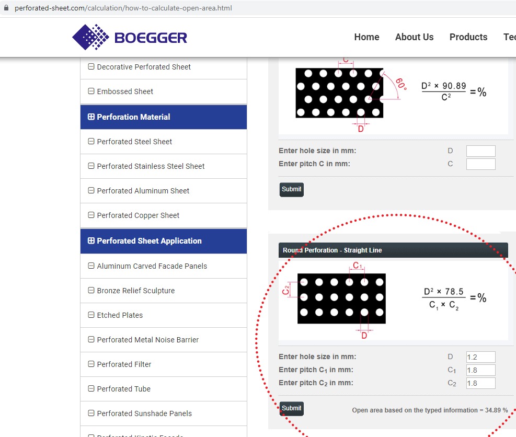
Task: Click the open area result 34.89 % text
Action: coord(430,410)
